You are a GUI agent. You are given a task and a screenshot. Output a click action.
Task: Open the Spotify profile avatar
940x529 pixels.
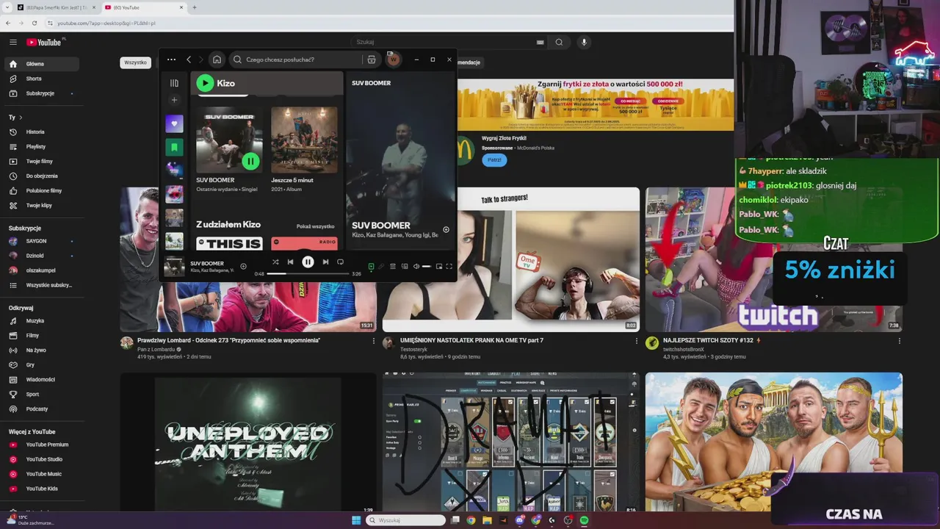[394, 60]
